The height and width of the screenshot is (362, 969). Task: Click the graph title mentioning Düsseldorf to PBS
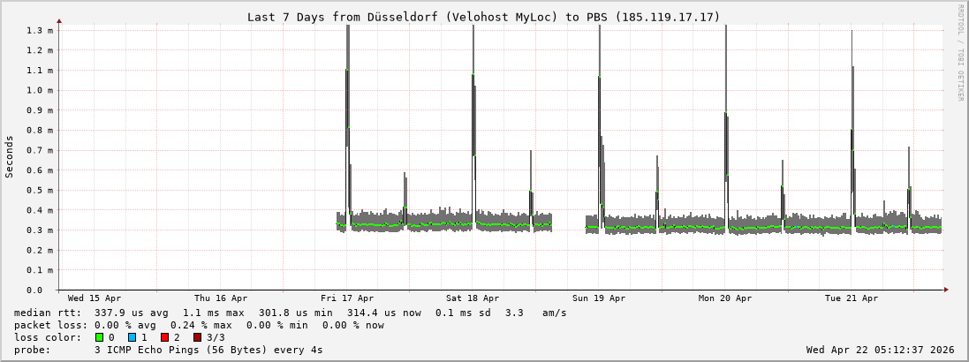tap(483, 17)
